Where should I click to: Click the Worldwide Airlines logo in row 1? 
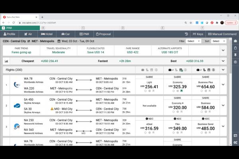(17, 85)
